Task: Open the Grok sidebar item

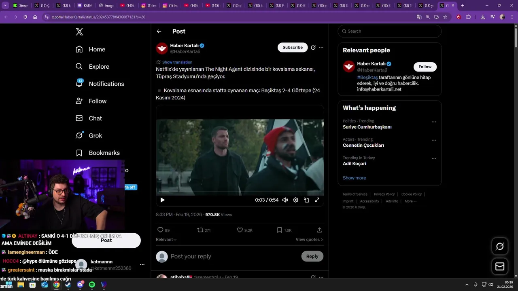Action: 89,136
